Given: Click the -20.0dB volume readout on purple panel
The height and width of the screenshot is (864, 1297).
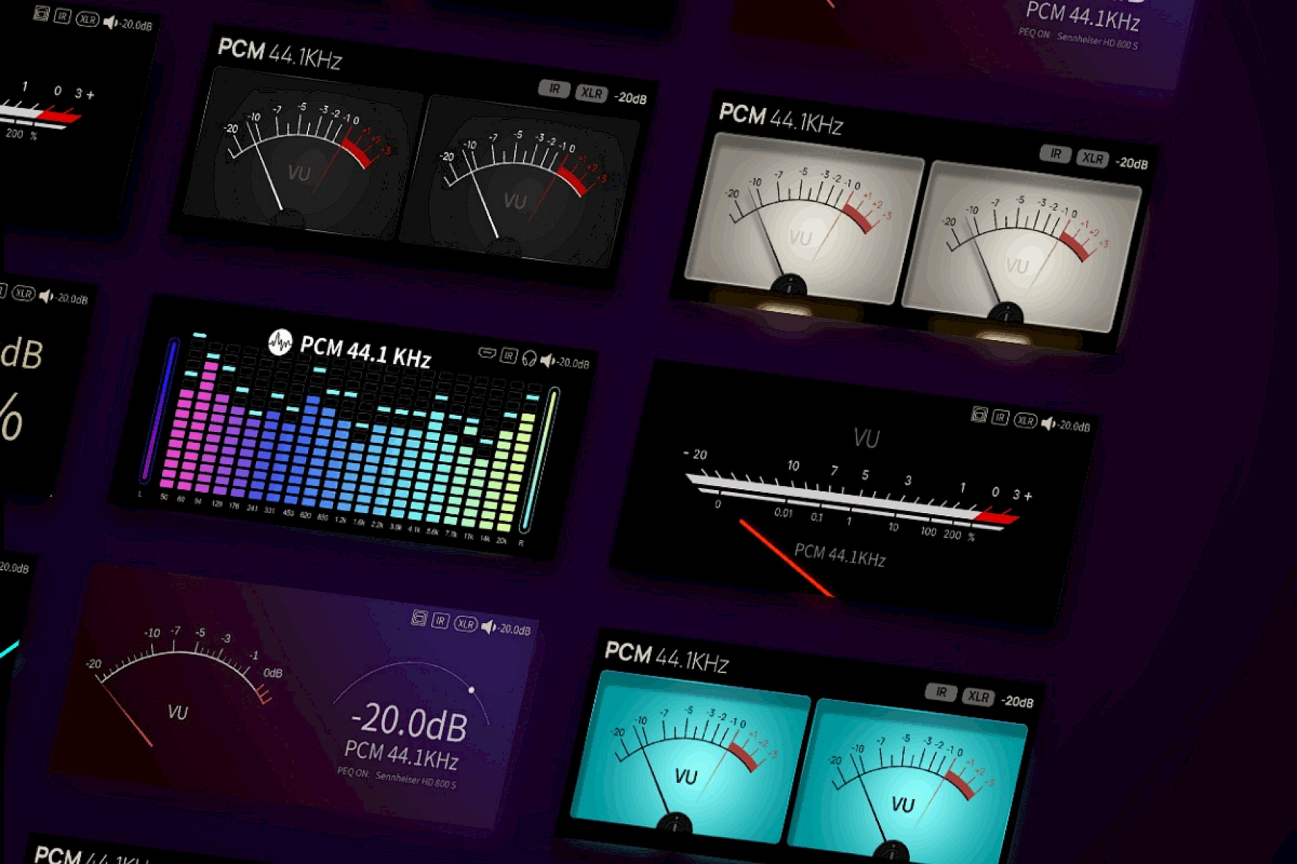Looking at the screenshot, I should (409, 722).
